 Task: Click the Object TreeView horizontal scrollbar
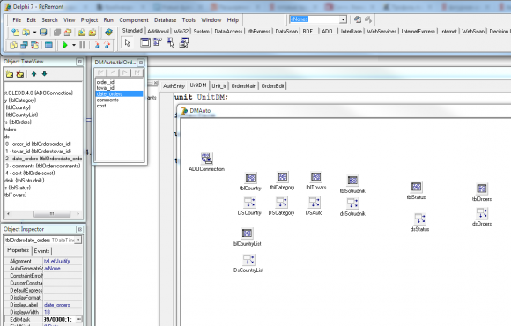[x=43, y=214]
